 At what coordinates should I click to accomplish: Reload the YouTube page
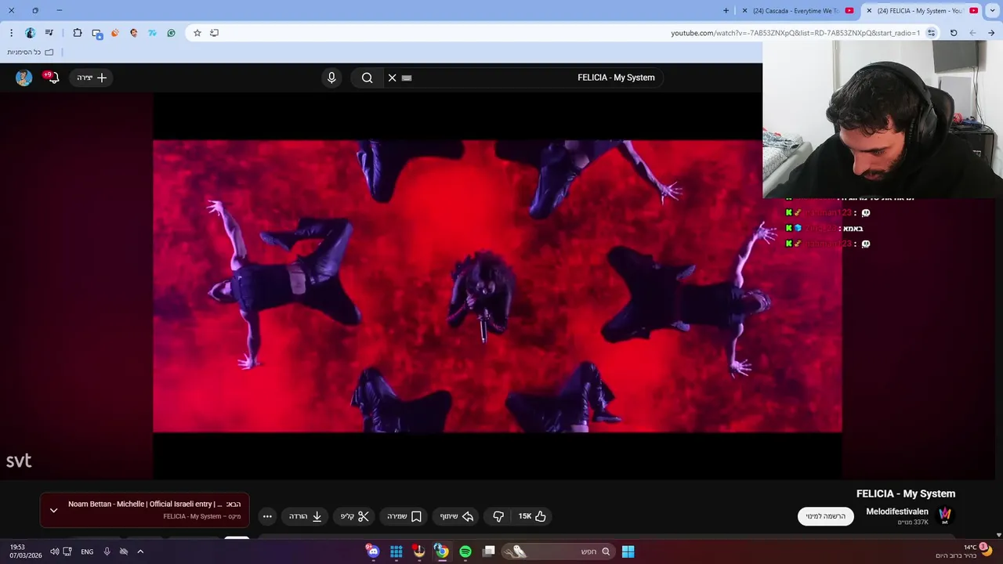point(954,33)
